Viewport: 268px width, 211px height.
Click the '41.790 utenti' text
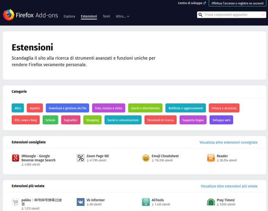coord(98,160)
